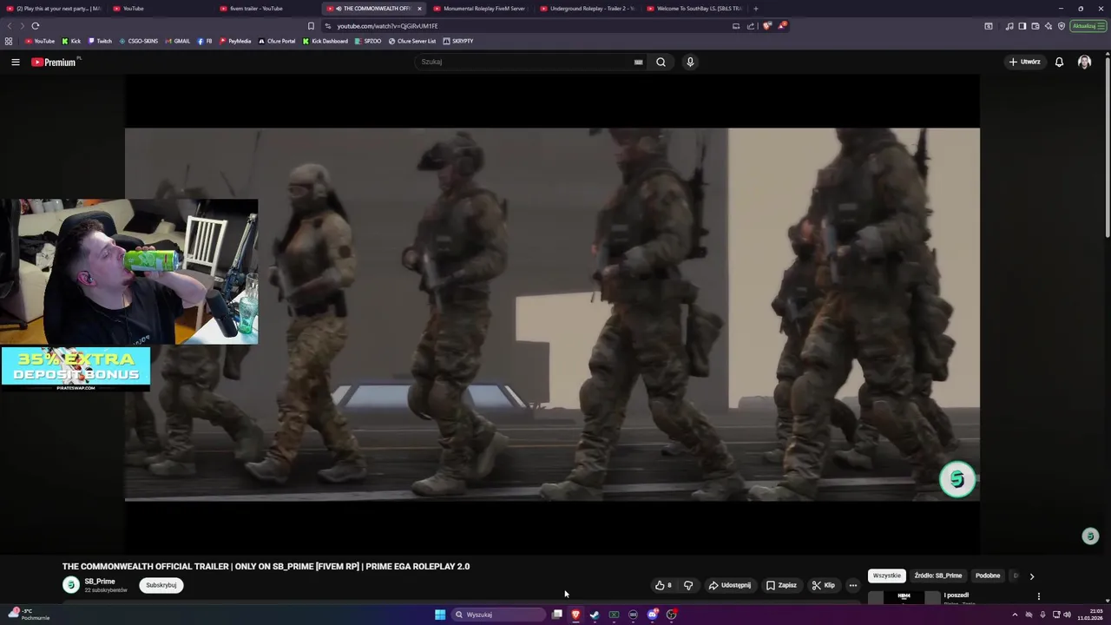Open the on-screen keyboard in search box
Viewport: 1111px width, 625px height.
point(638,62)
